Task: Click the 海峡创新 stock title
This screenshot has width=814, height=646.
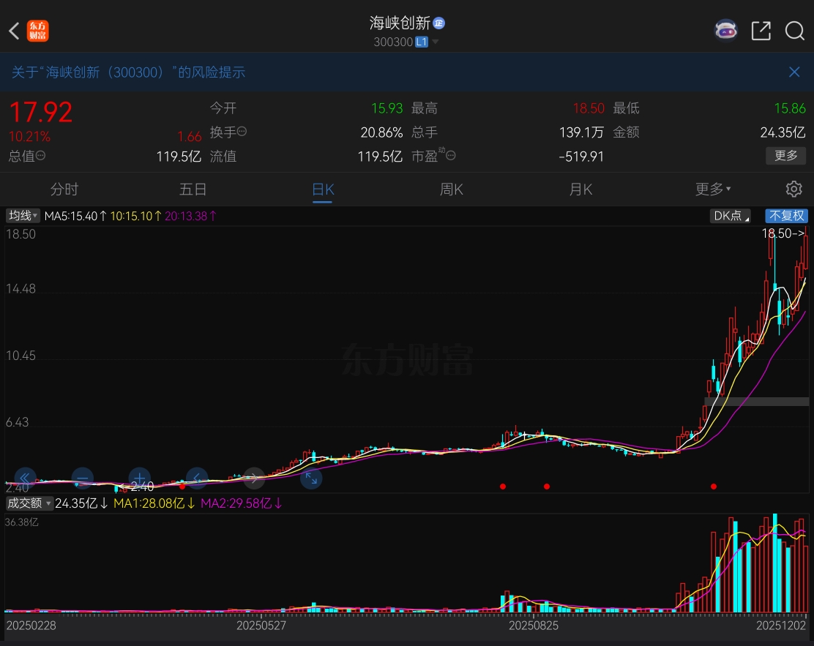Action: [x=400, y=23]
